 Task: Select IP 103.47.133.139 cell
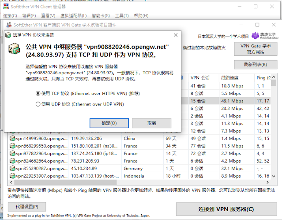pos(95,176)
